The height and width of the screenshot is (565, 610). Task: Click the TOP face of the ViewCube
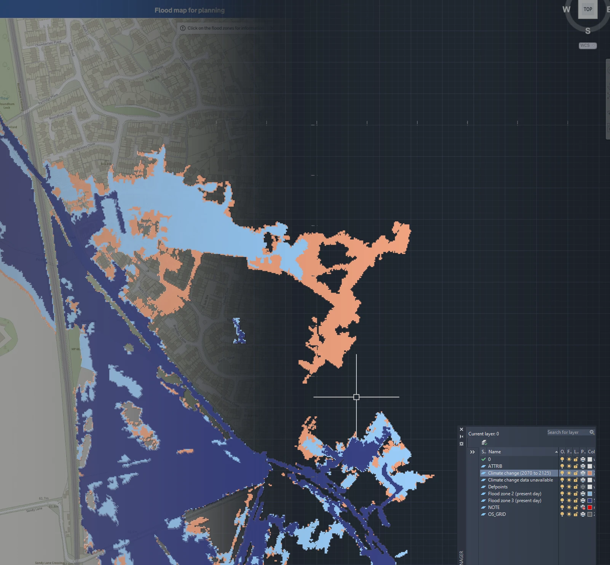point(588,9)
